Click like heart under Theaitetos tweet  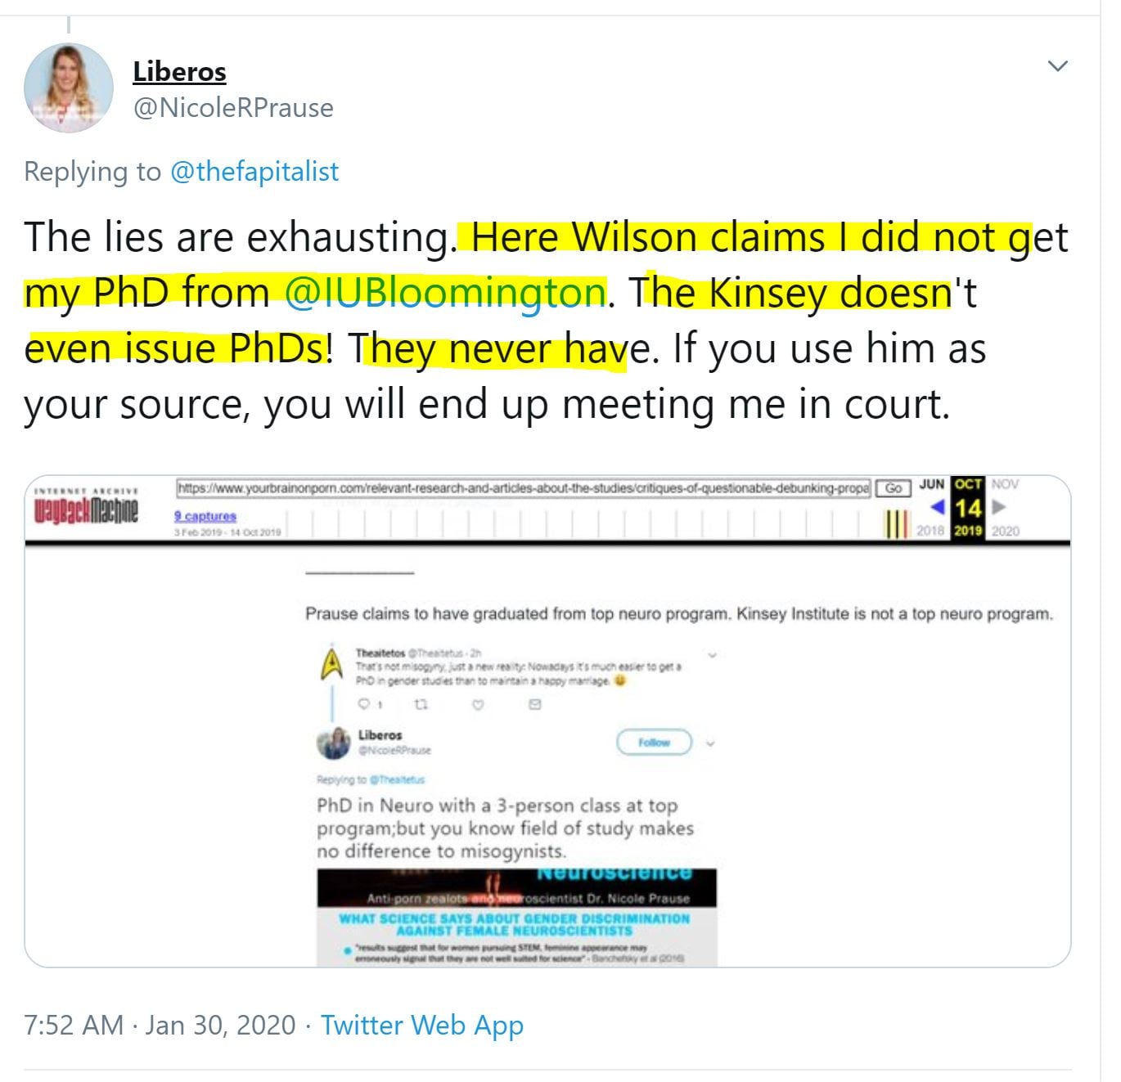coord(478,704)
